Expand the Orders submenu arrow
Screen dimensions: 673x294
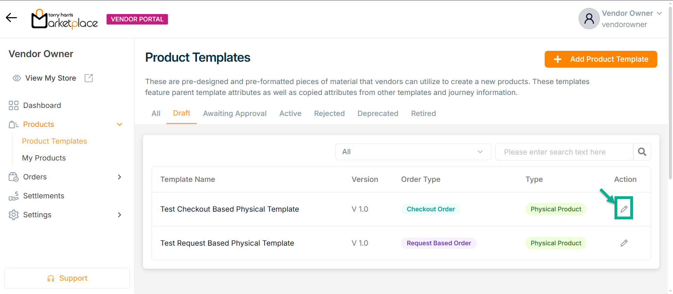click(x=120, y=177)
